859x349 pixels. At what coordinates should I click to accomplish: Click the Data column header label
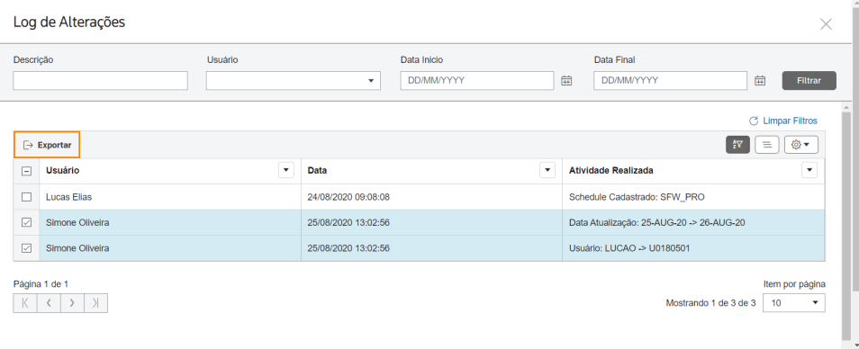[x=317, y=171]
